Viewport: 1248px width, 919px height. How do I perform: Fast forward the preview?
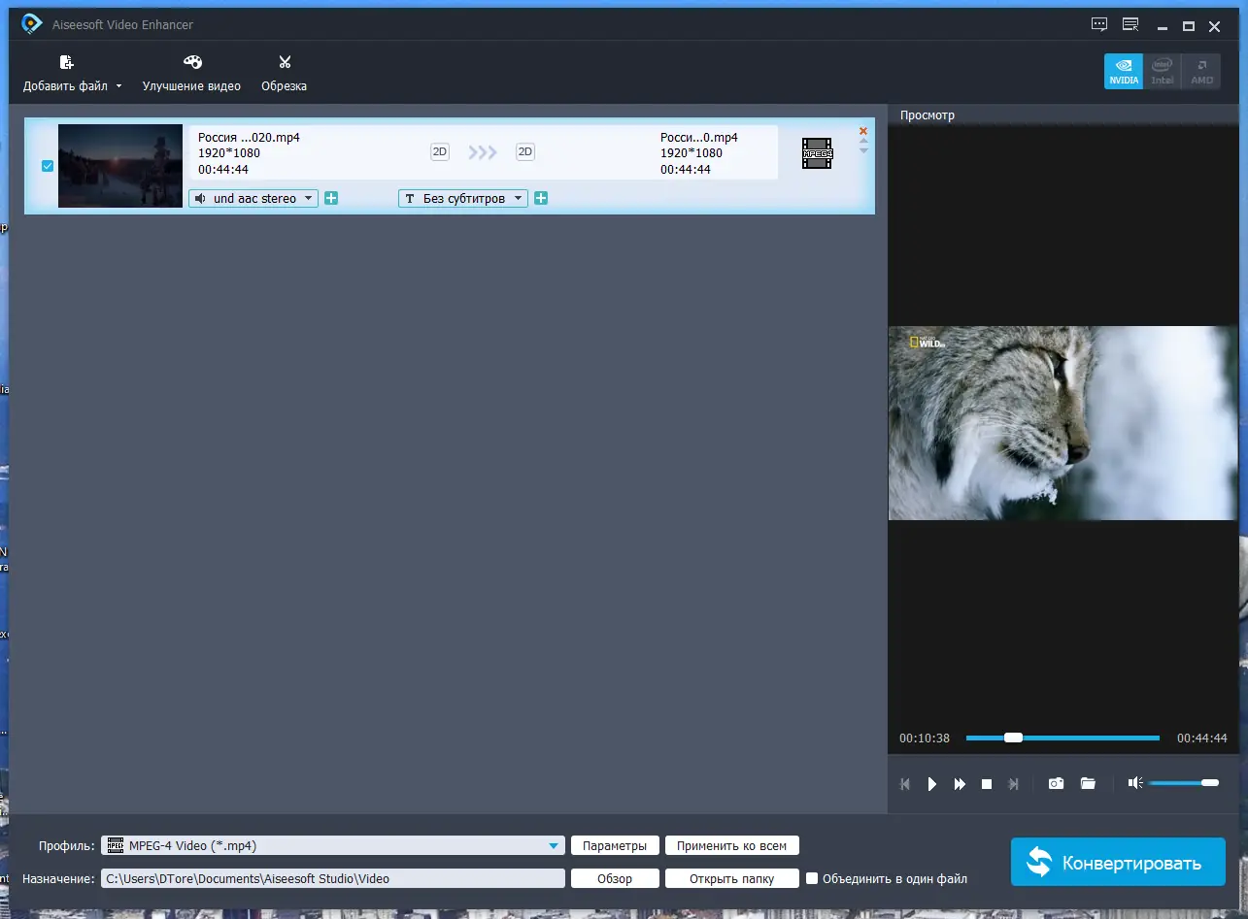click(960, 784)
